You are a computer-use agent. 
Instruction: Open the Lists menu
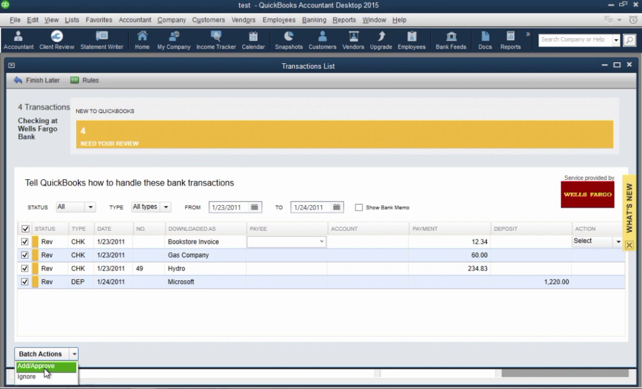[x=72, y=20]
